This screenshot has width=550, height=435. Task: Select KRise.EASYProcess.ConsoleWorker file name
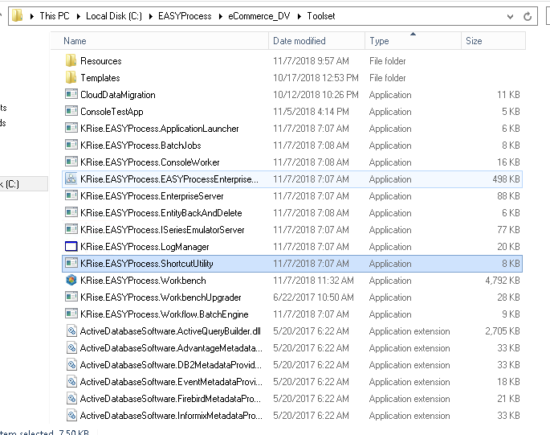click(x=150, y=162)
